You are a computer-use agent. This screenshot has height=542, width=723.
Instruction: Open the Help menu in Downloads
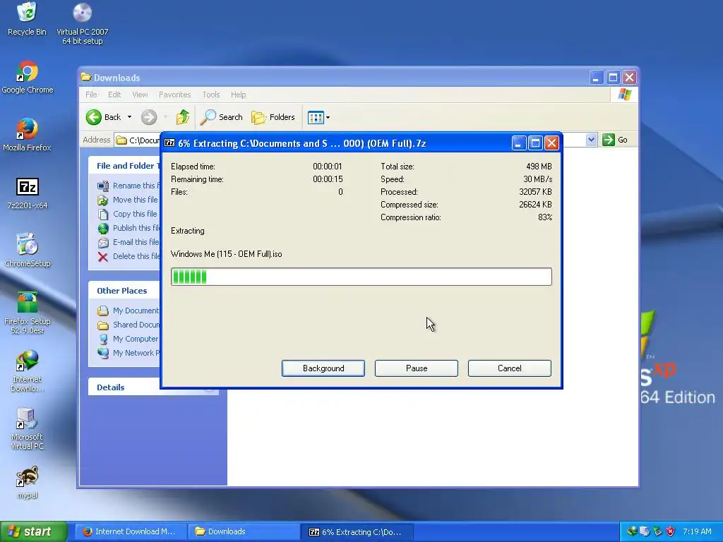tap(239, 95)
